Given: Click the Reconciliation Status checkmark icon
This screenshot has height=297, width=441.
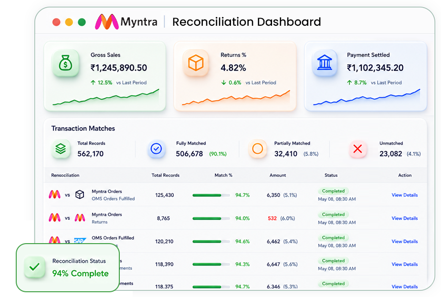Looking at the screenshot, I should [x=34, y=267].
